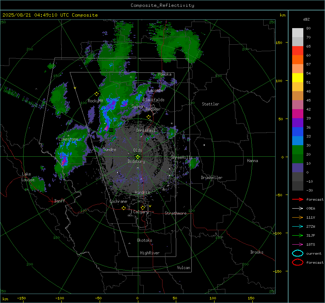
Task: Select the magenta 18TS arrow legend entry
Action: tap(298, 245)
